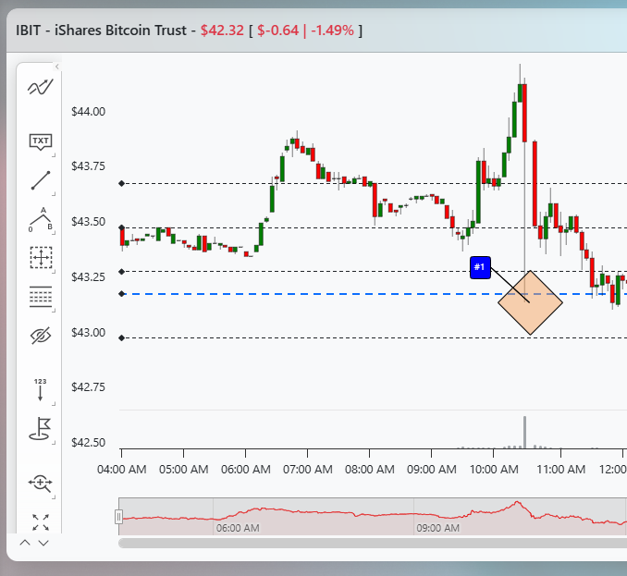Click the diamond handle of the $43.00 line
This screenshot has height=576, width=627.
(121, 338)
